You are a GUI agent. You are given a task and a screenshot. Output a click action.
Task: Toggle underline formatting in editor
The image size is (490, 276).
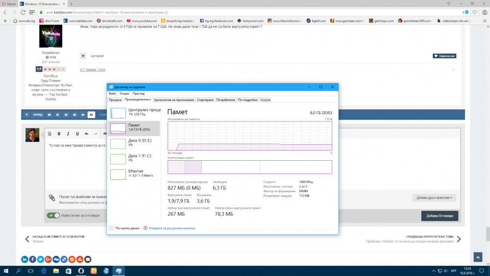click(77, 133)
